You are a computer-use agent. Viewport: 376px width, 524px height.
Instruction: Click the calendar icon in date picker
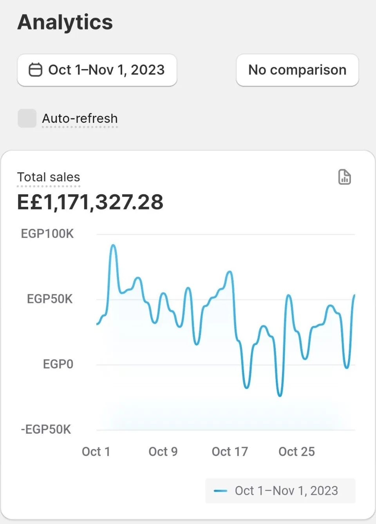click(x=35, y=70)
